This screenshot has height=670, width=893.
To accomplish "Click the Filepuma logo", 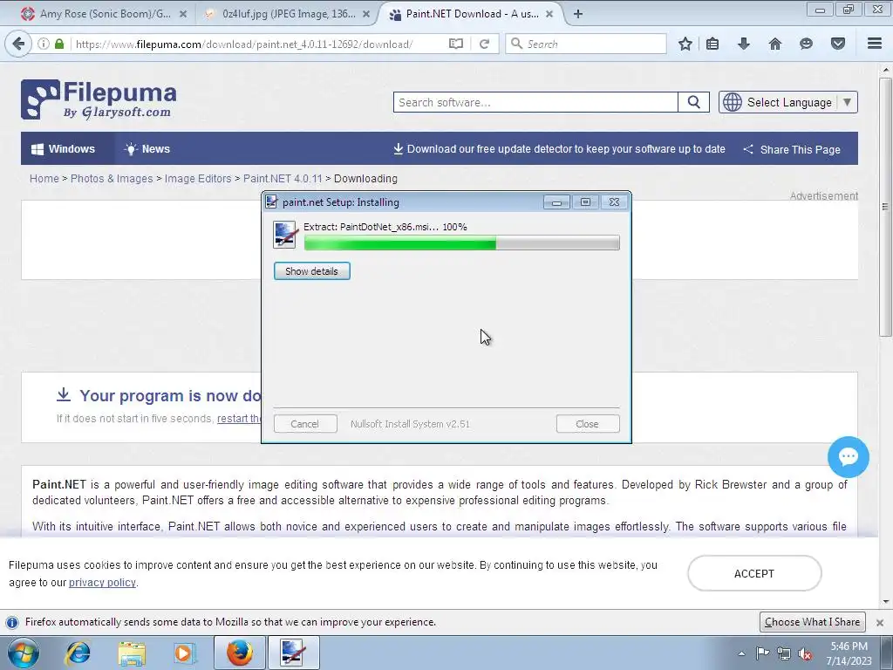I will tap(99, 99).
